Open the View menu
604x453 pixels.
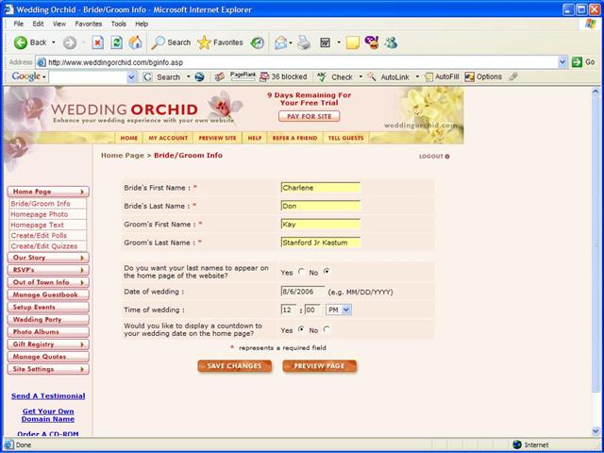59,24
